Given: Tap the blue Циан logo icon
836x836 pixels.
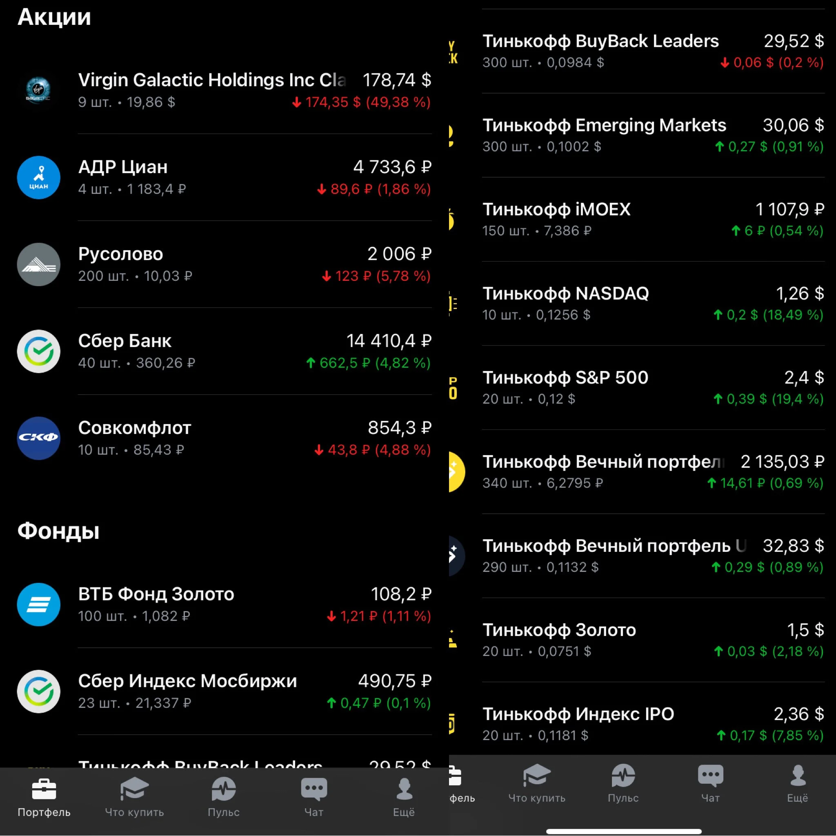Looking at the screenshot, I should (x=38, y=178).
